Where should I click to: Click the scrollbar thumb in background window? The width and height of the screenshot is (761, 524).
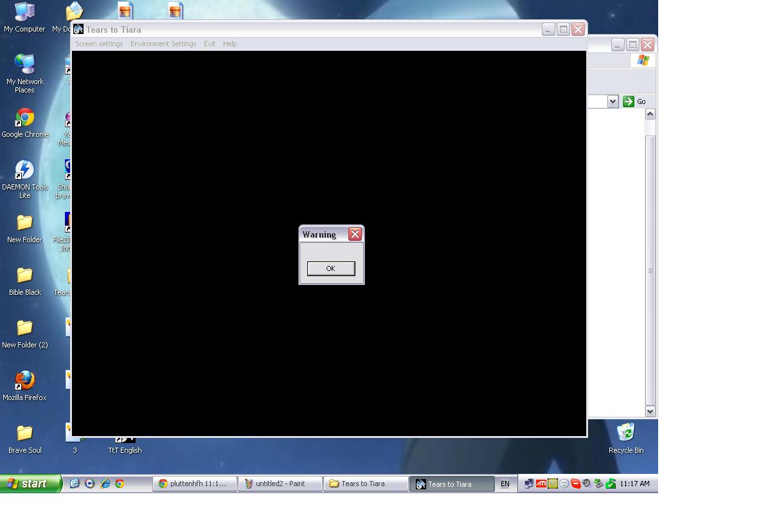[650, 270]
